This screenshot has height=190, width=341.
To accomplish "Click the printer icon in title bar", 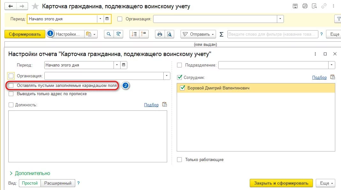I will click(x=305, y=6).
